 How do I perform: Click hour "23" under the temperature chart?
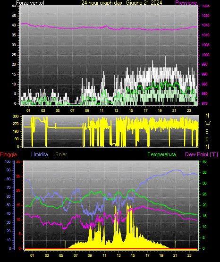(189, 255)
